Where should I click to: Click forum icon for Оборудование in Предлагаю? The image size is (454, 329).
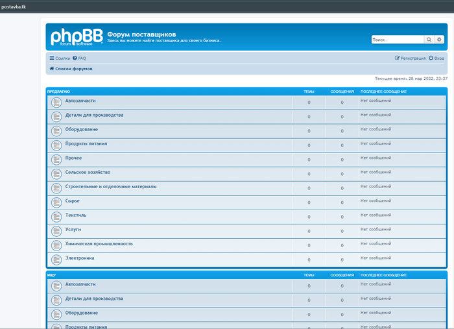coord(56,131)
